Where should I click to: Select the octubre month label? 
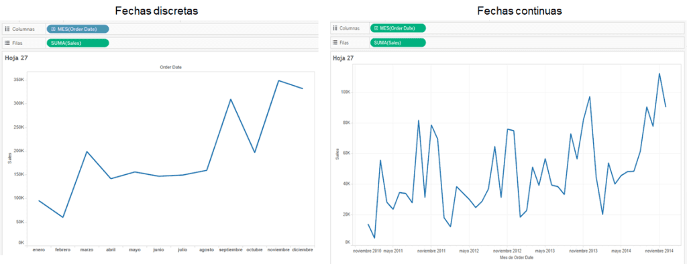coord(254,250)
